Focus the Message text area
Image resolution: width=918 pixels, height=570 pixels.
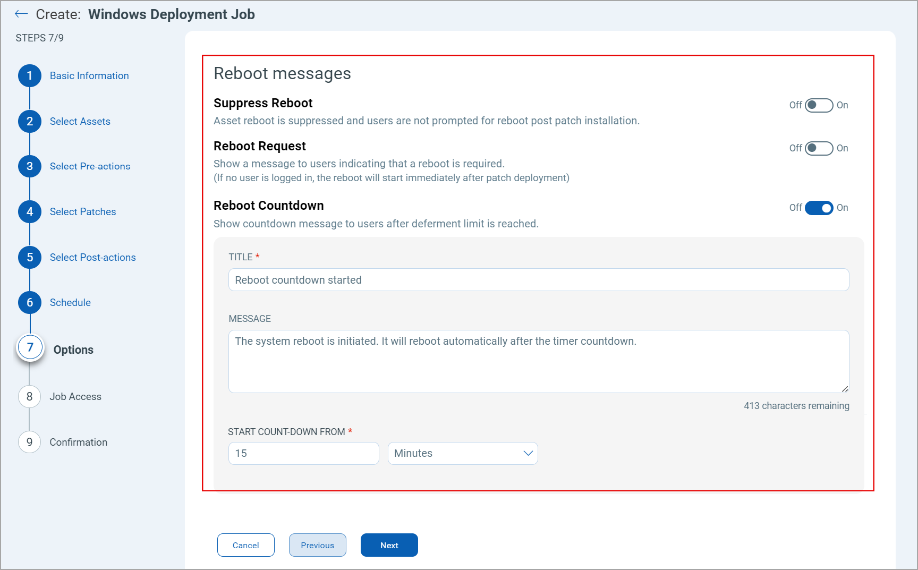(x=538, y=361)
